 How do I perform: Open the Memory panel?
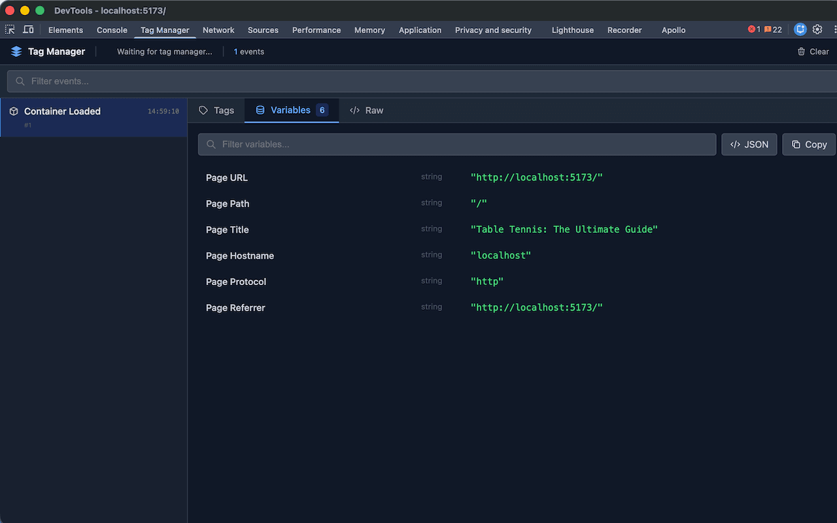(x=369, y=30)
